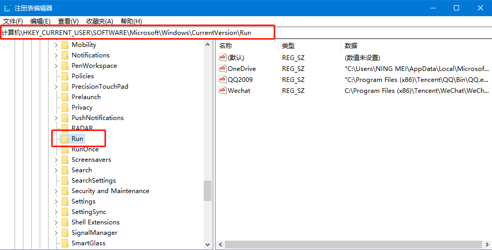The height and width of the screenshot is (250, 492).
Task: Select the Wechat value name
Action: click(x=239, y=91)
